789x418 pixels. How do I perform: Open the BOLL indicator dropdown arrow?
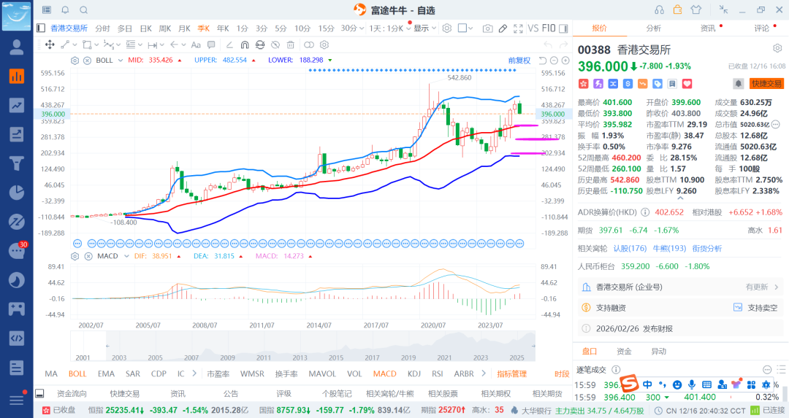pyautogui.click(x=119, y=60)
